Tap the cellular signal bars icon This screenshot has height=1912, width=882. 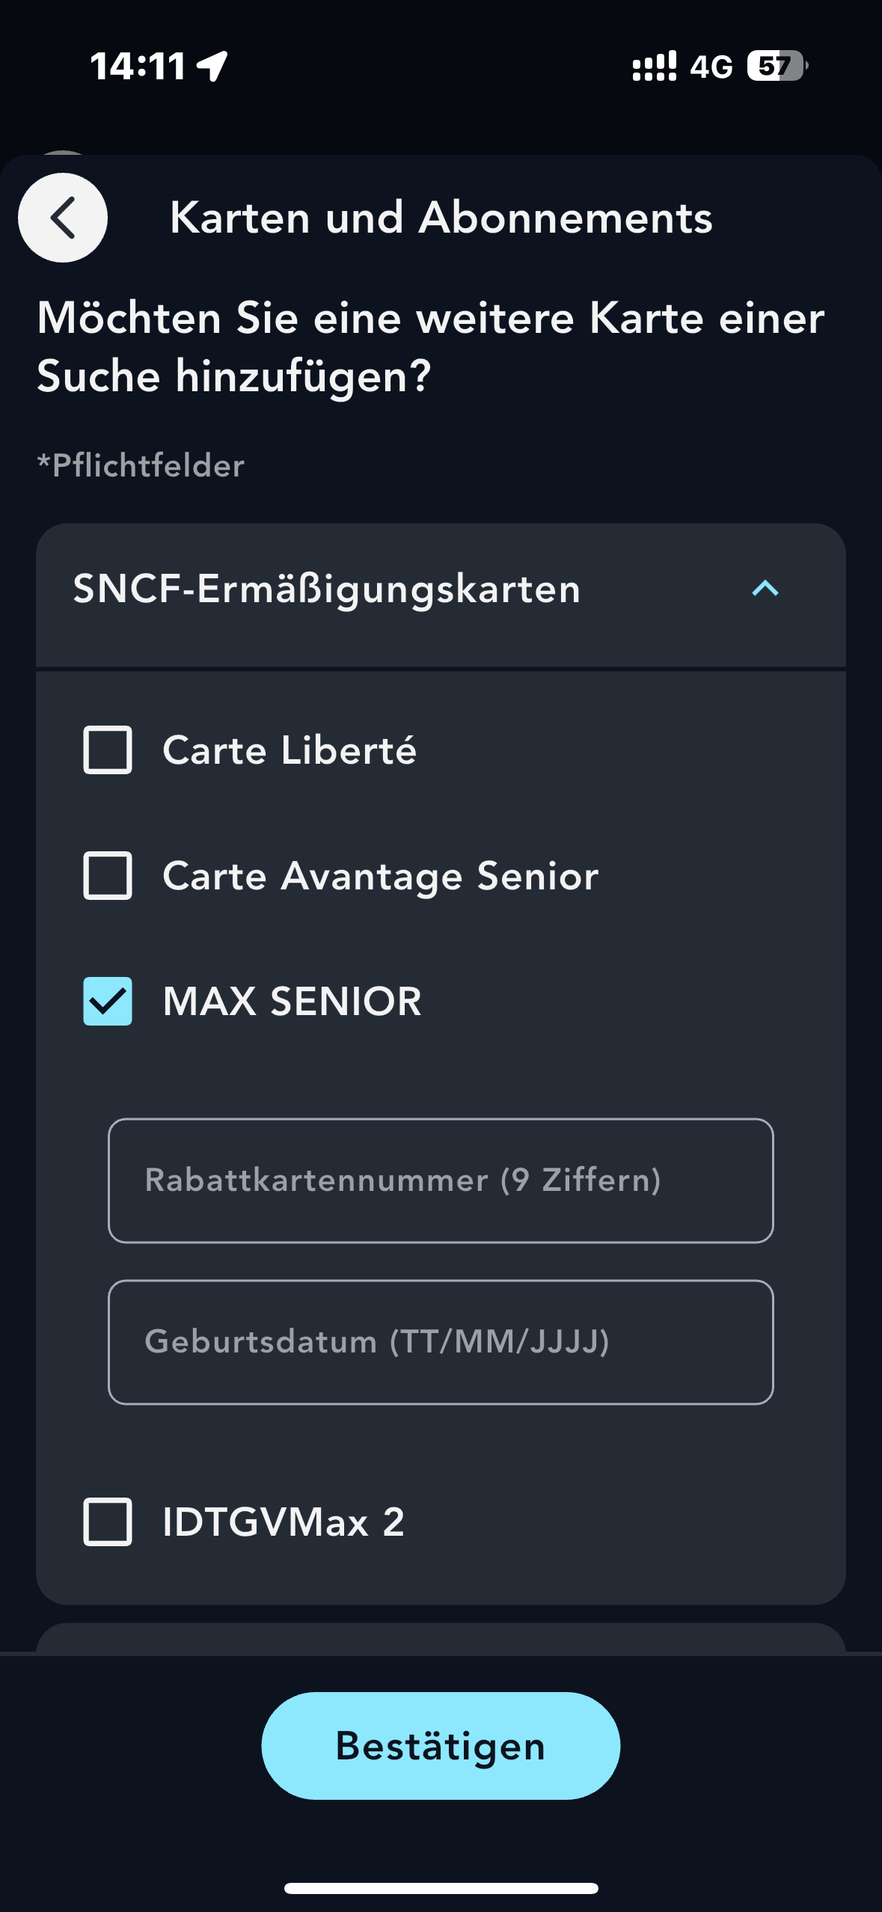click(654, 66)
